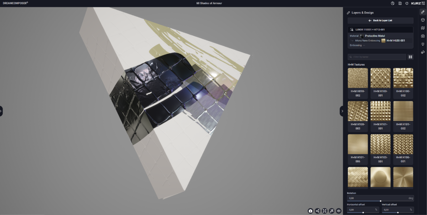
Task: Toggle the eye visibility button
Action: coord(339,211)
